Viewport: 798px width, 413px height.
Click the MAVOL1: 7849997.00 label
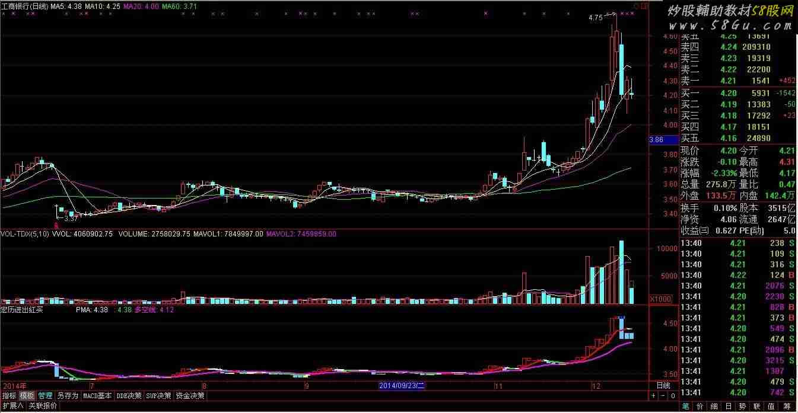tap(230, 234)
